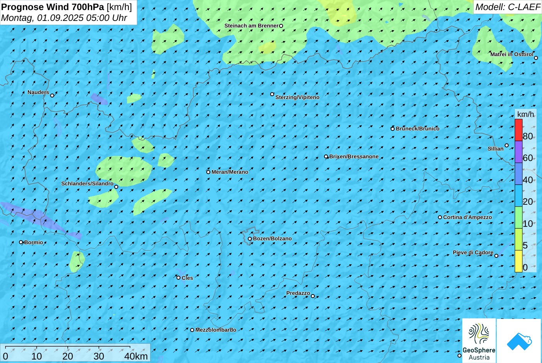
Task: Click the medium blue 40 km/h legend swatch
Action: pos(518,174)
